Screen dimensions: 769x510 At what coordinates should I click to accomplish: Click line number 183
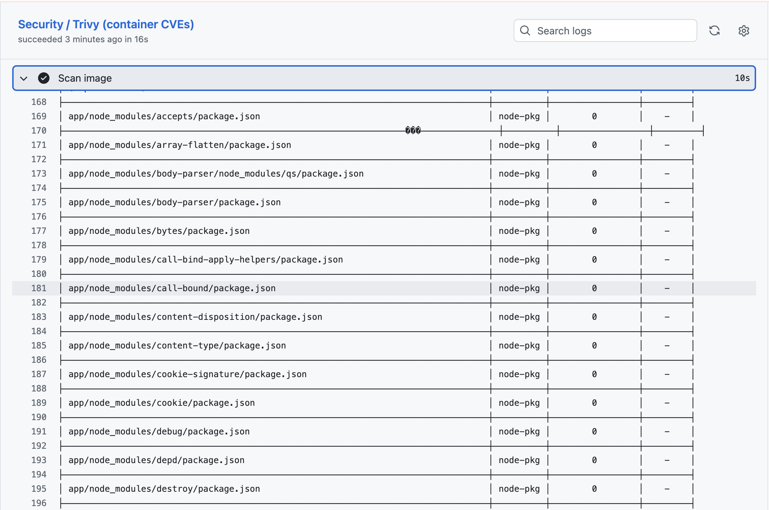39,317
